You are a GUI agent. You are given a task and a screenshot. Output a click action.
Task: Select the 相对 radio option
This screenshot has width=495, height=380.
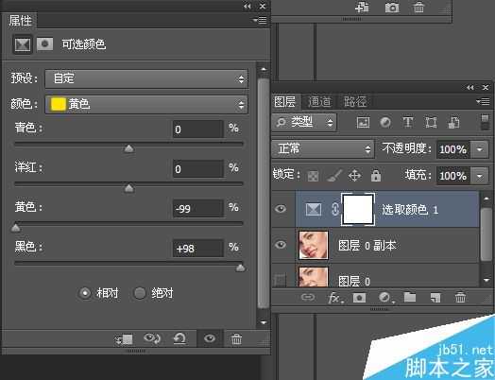[85, 293]
